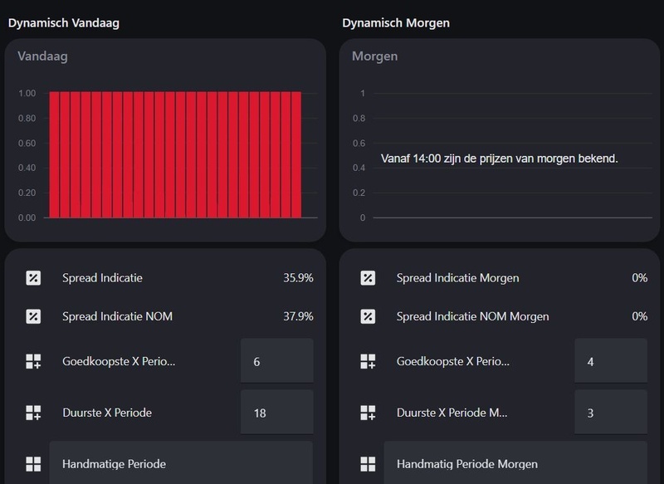
Task: Click the Spread Indicatie NOM percent icon
Action: coord(33,316)
